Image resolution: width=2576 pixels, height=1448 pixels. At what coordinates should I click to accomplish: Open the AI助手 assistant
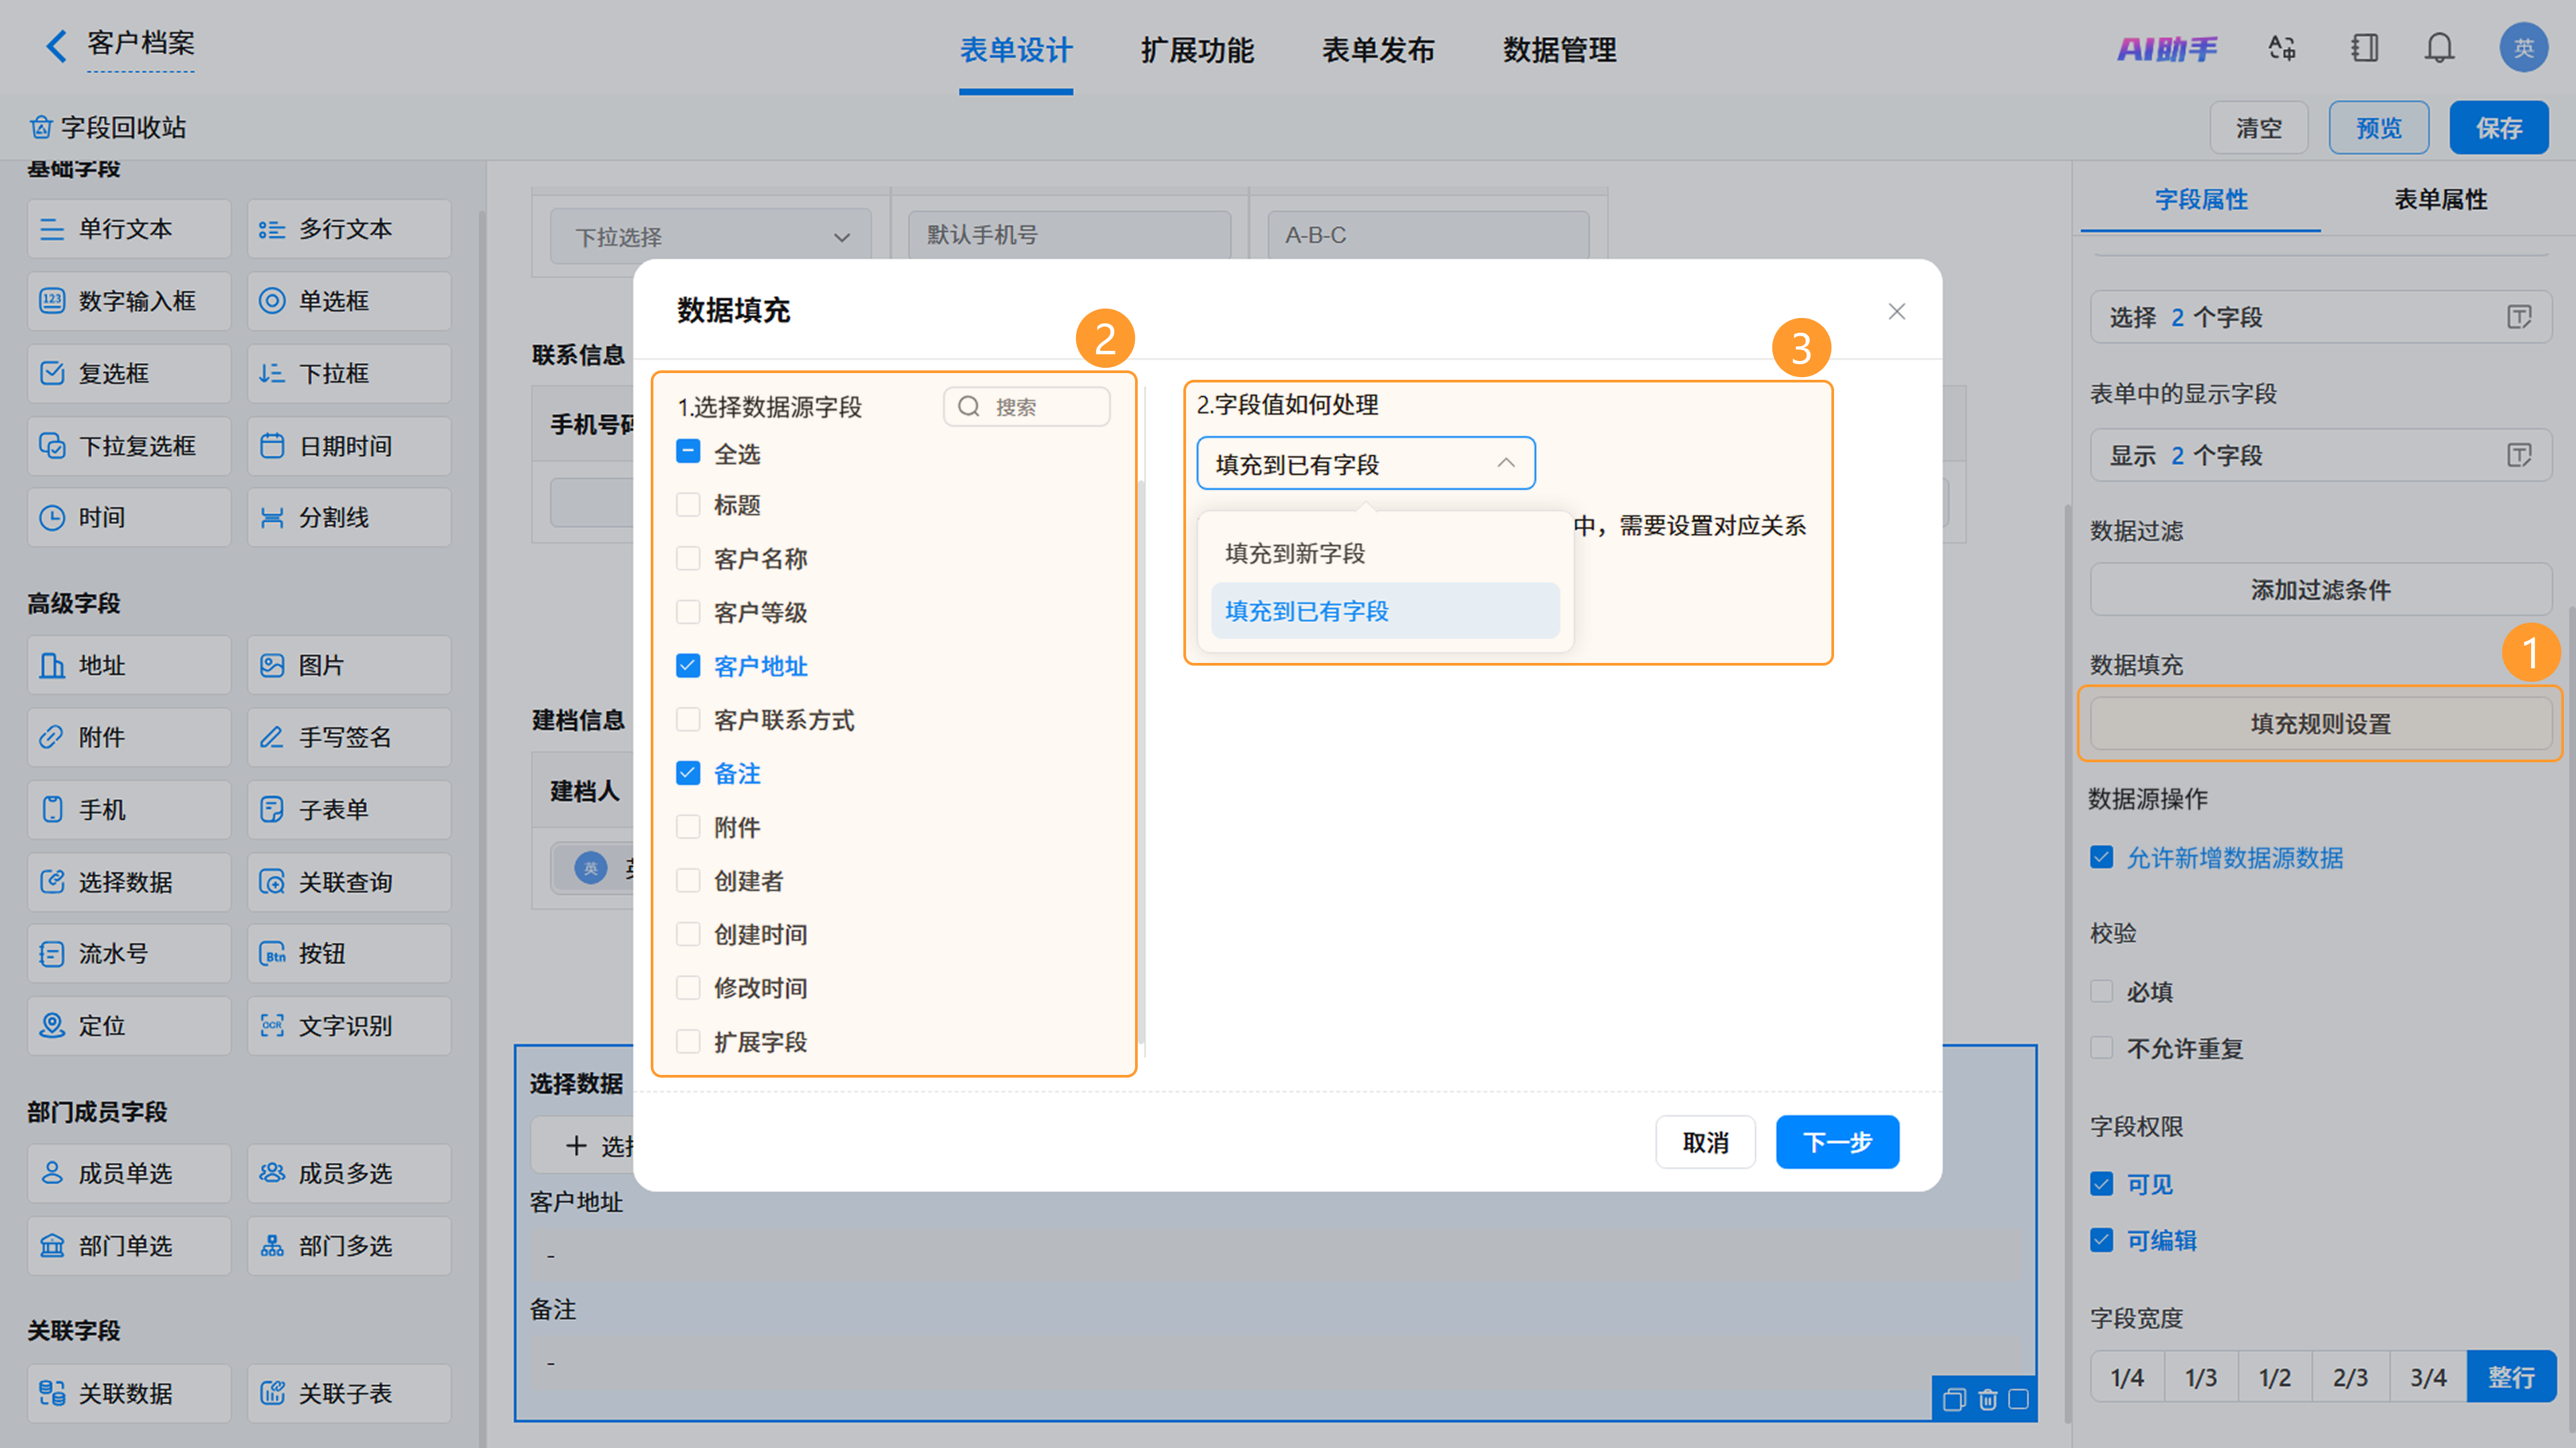pyautogui.click(x=2166, y=48)
